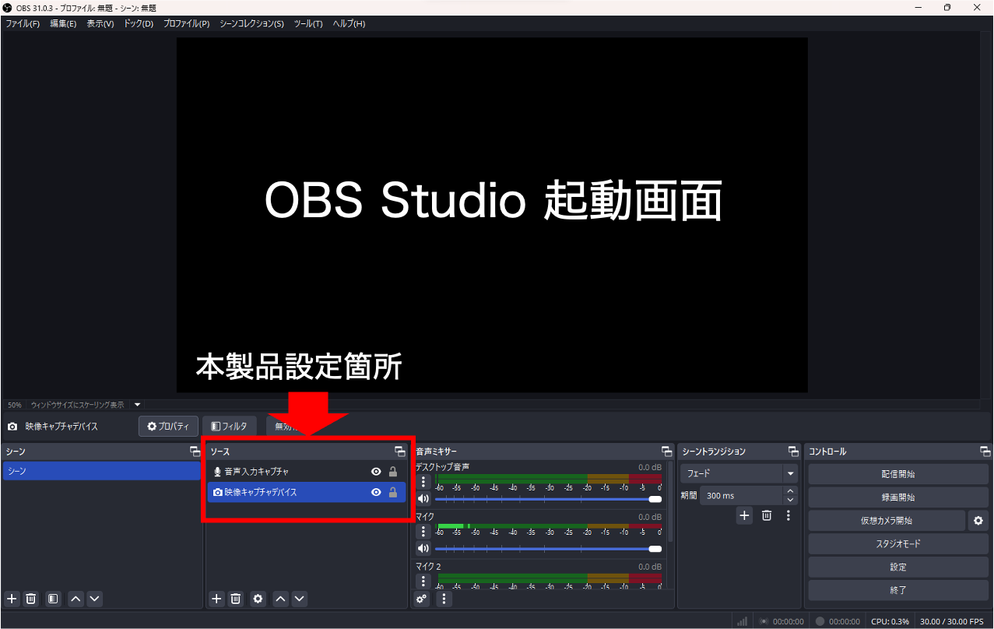Float the シーン dock via its header icon
This screenshot has height=629, width=994.
pyautogui.click(x=195, y=452)
